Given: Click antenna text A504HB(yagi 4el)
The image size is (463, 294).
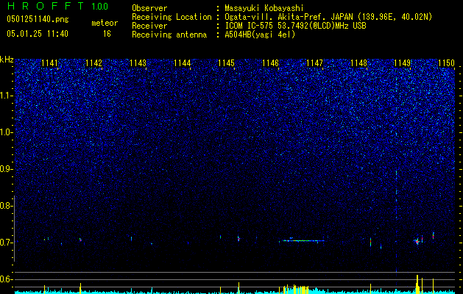Looking at the screenshot, I should coord(260,35).
